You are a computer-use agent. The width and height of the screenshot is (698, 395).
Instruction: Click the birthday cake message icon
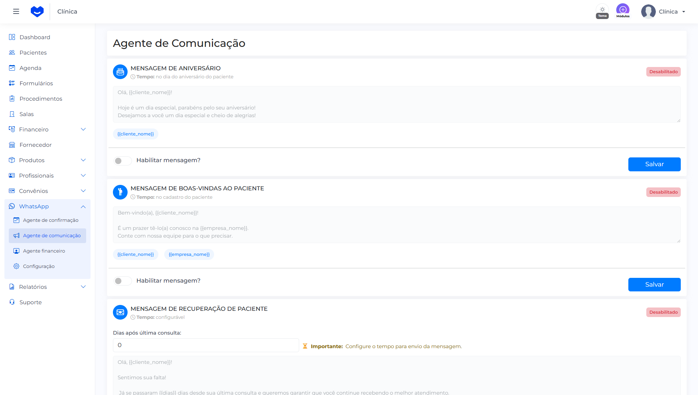coord(120,72)
